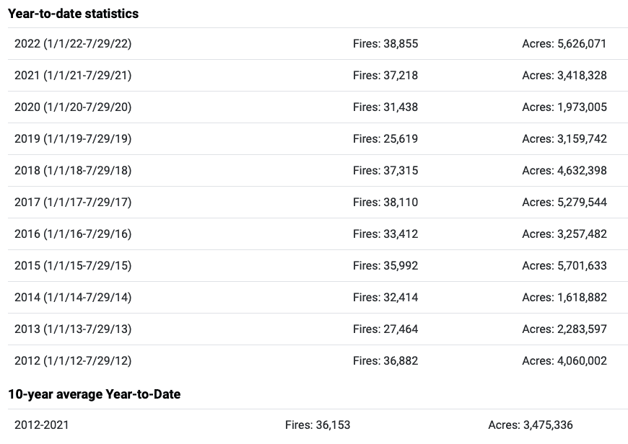Image resolution: width=628 pixels, height=444 pixels.
Task: Select the 2019 (1/1/19-7/29/19) row label
Action: (73, 139)
